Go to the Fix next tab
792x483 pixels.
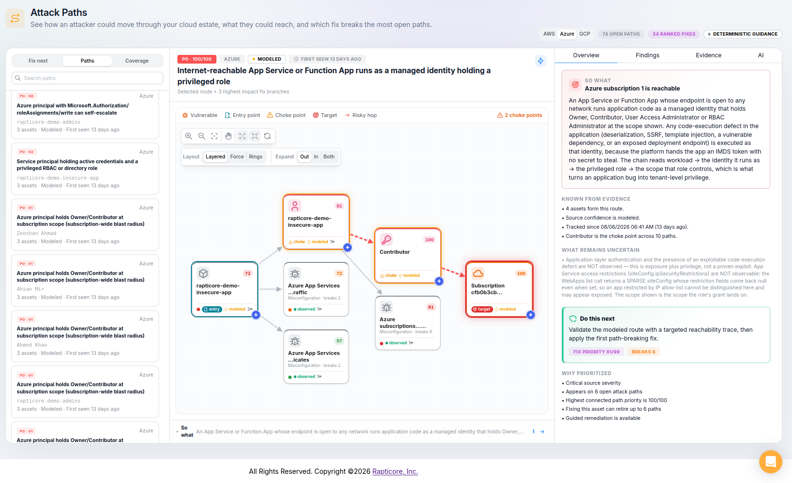38,61
